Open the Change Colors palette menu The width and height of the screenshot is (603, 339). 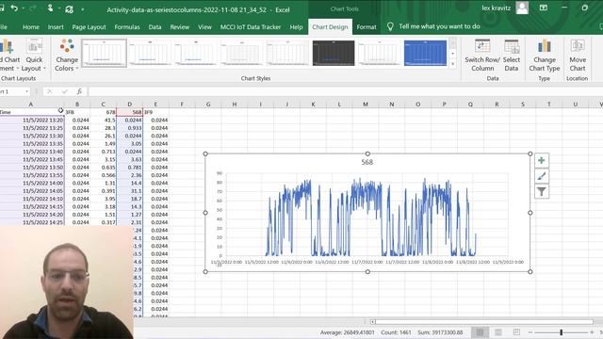click(67, 56)
